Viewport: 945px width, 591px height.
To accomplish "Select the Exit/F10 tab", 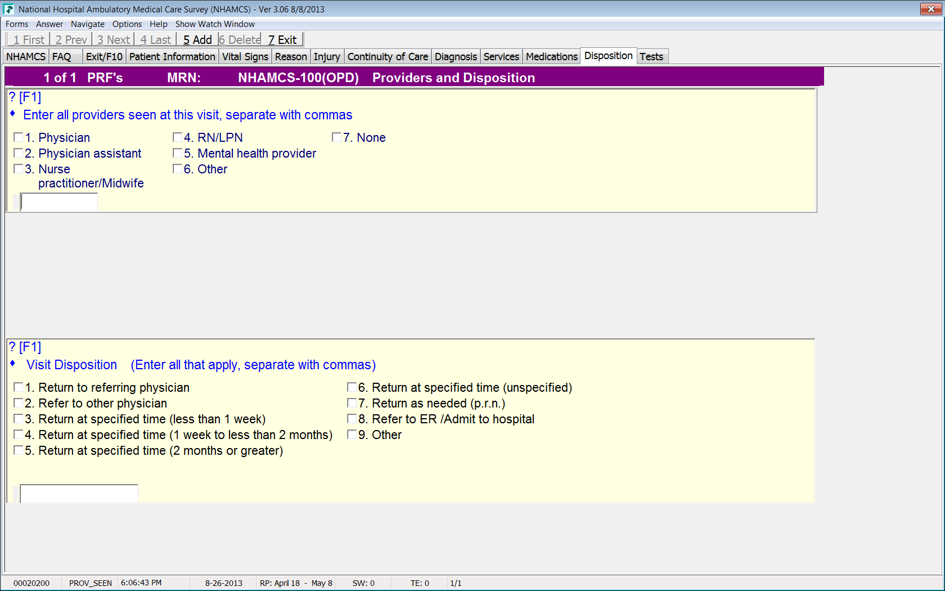I will pyautogui.click(x=104, y=57).
